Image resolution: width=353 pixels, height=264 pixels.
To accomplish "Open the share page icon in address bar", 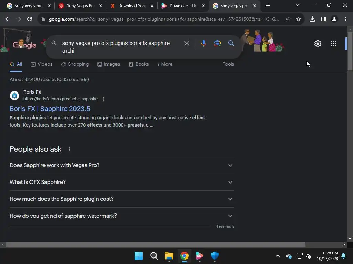I will pyautogui.click(x=288, y=19).
